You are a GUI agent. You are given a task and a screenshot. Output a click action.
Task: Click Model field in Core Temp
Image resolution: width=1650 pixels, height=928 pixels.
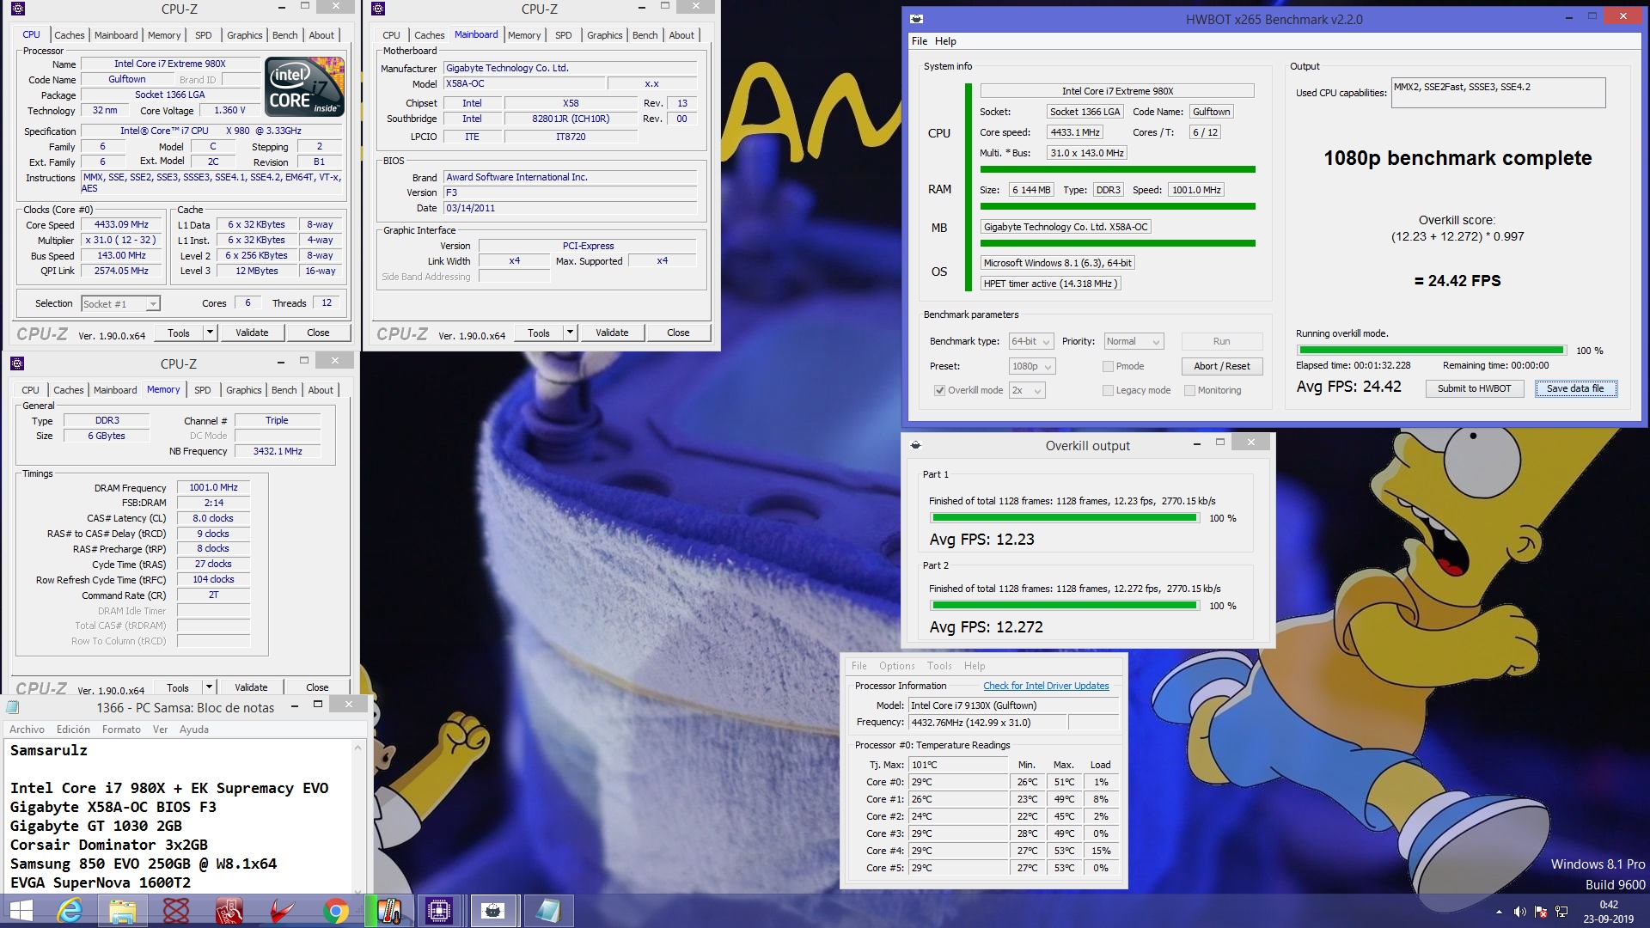coord(1014,705)
